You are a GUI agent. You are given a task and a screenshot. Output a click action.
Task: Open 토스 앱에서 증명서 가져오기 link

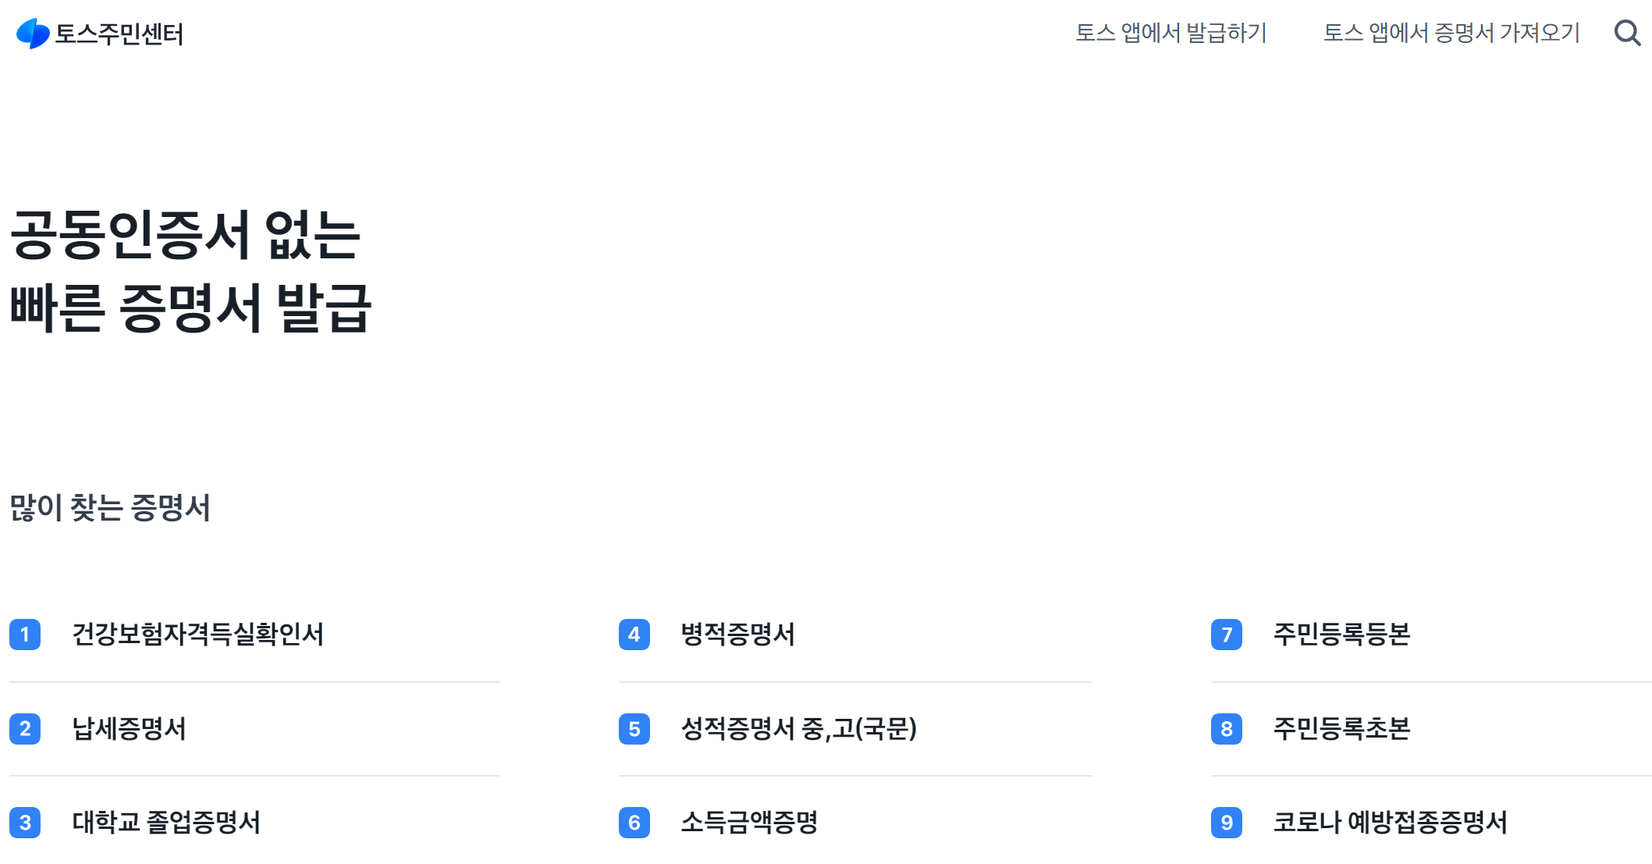click(x=1451, y=33)
